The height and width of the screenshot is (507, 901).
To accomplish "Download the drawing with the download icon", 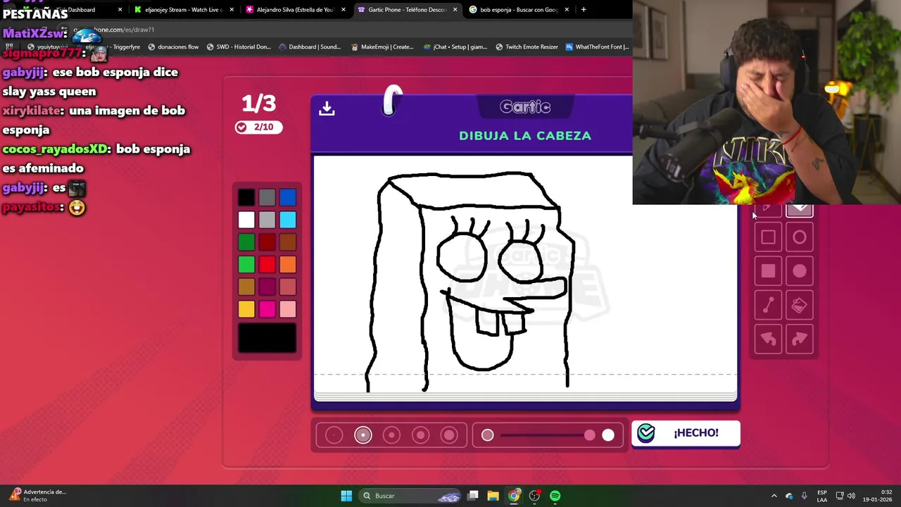I will pos(327,108).
